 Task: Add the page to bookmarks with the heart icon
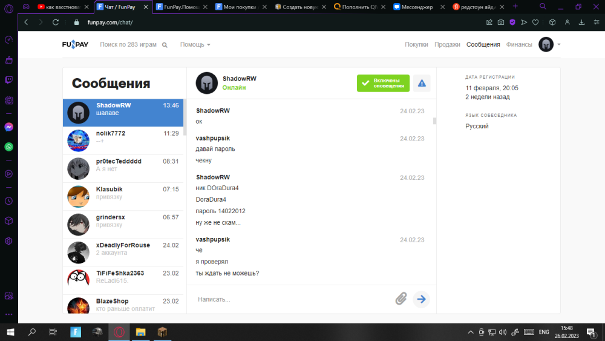[x=535, y=22]
